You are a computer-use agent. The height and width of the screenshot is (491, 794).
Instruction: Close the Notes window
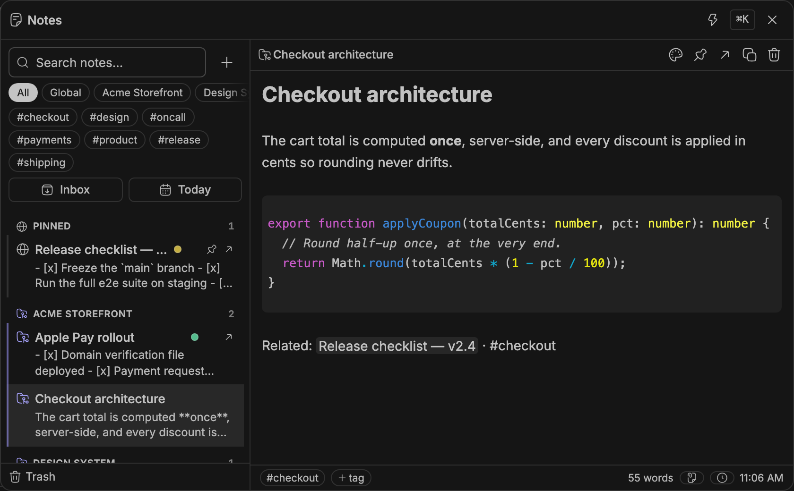point(772,20)
